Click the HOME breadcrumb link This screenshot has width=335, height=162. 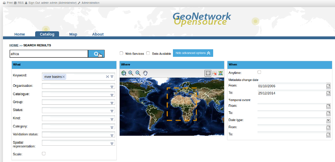point(14,46)
